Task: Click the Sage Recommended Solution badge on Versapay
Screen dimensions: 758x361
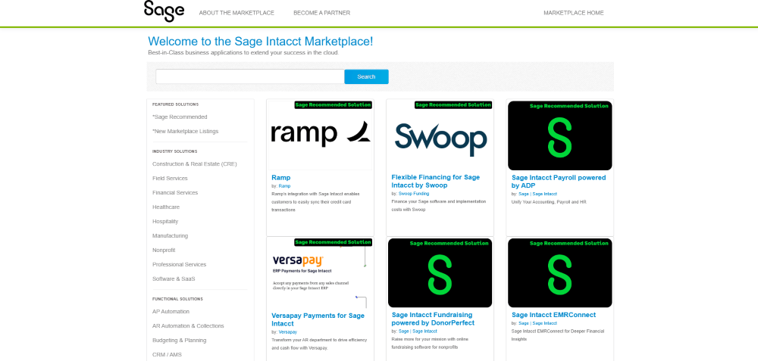Action: (333, 242)
